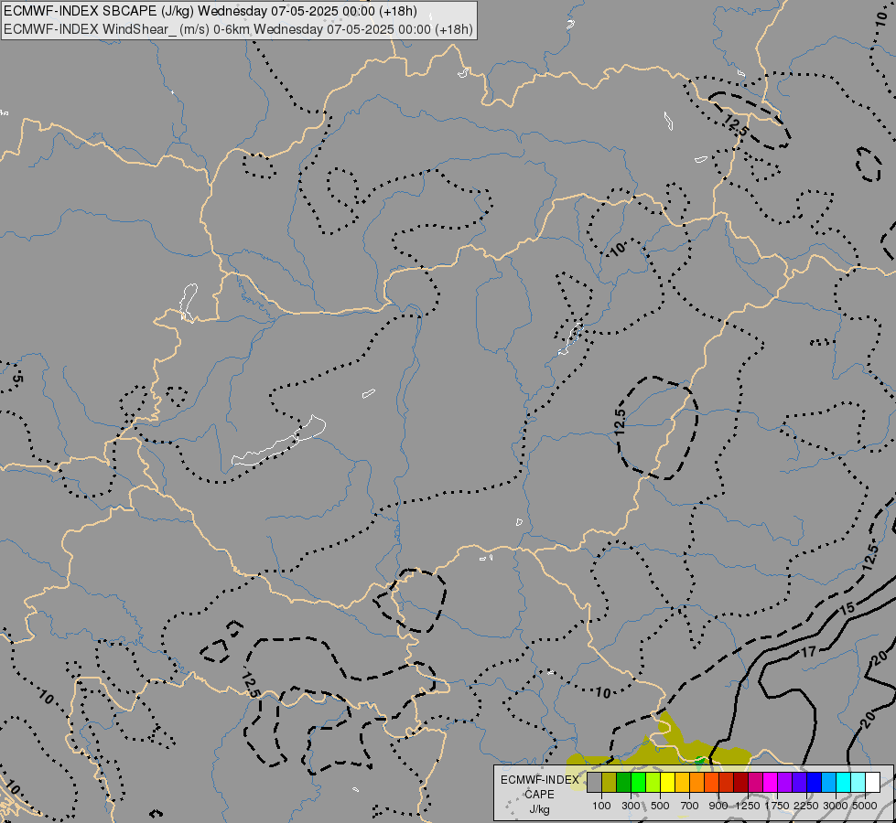Select the olive swatch in CAPE legend

[x=610, y=782]
